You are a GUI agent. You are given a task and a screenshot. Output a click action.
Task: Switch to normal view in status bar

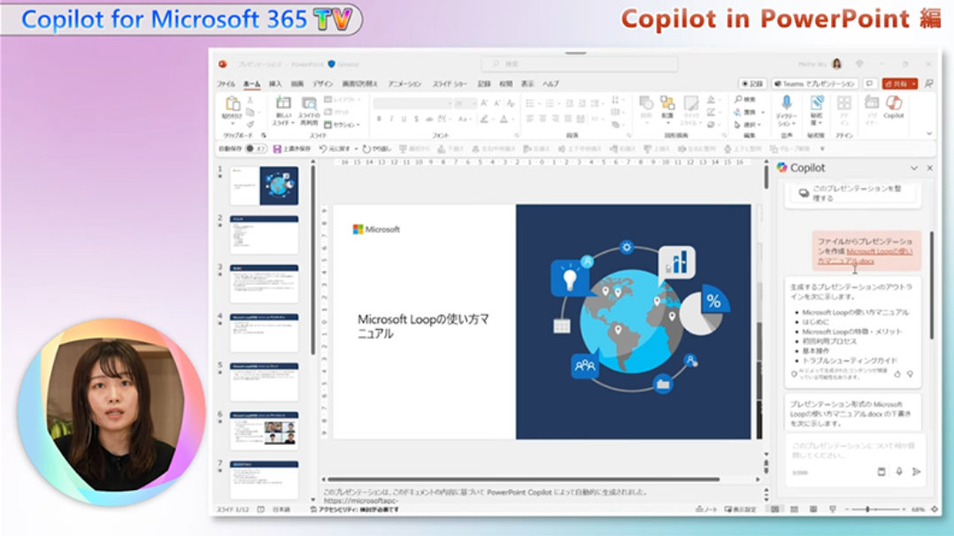coord(774,509)
